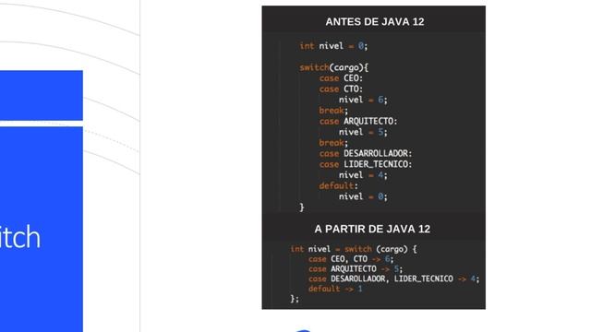This screenshot has height=332, width=591.
Task: Select the 'case CTO:' code line
Action: tap(341, 89)
